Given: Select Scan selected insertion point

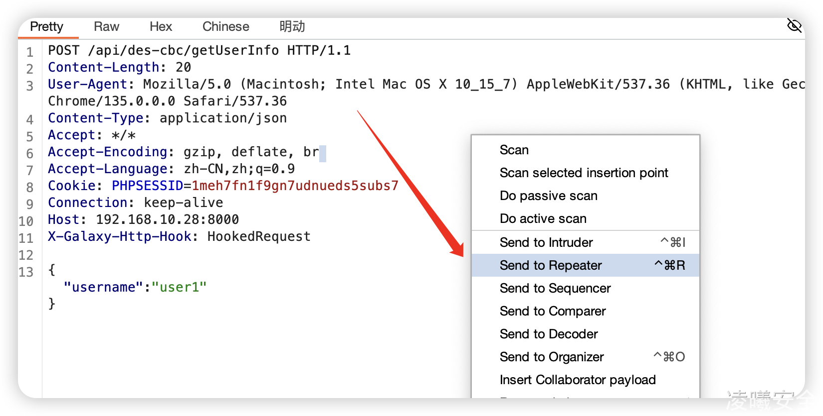Looking at the screenshot, I should [x=584, y=173].
